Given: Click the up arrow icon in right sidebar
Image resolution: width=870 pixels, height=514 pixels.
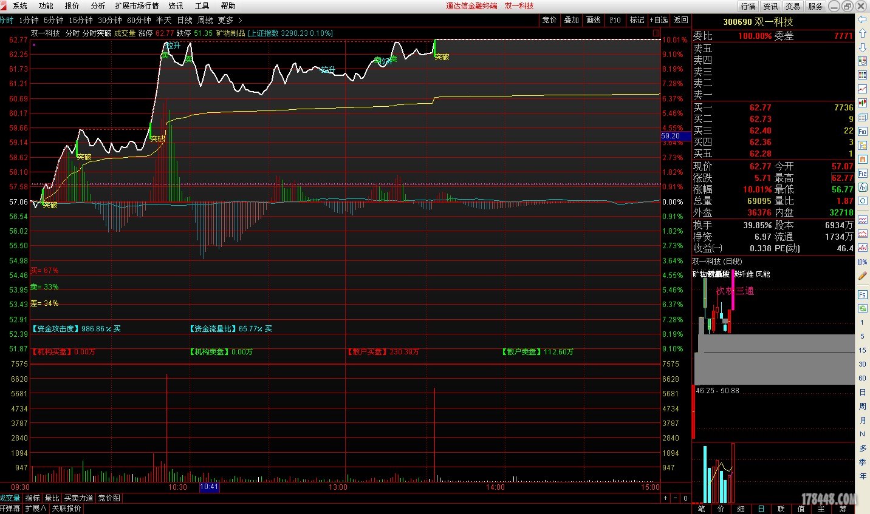Looking at the screenshot, I should pos(862,34).
